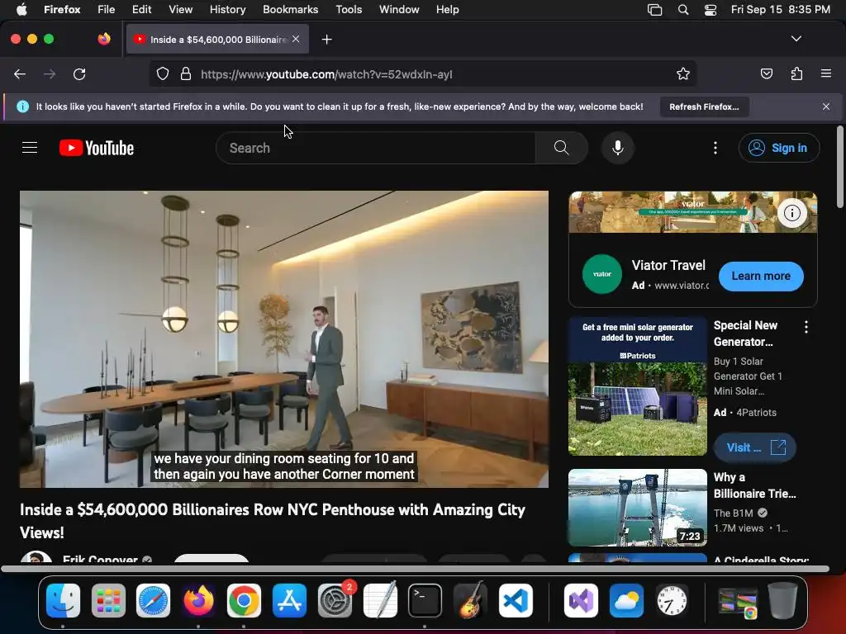Image resolution: width=846 pixels, height=634 pixels.
Task: Open The B1M channel link
Action: click(x=734, y=513)
